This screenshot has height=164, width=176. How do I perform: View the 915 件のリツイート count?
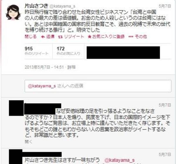coord(36,51)
